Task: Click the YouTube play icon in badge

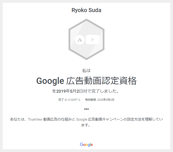Action: (93, 40)
